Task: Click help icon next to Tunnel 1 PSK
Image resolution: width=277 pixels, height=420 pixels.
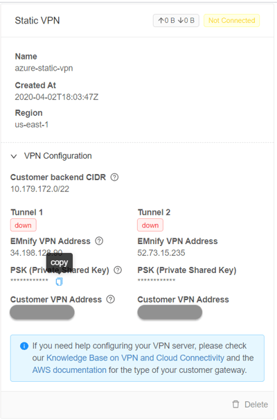Action: 118,270
